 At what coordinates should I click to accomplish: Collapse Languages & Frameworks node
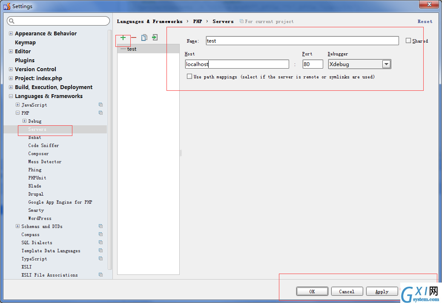pos(11,96)
